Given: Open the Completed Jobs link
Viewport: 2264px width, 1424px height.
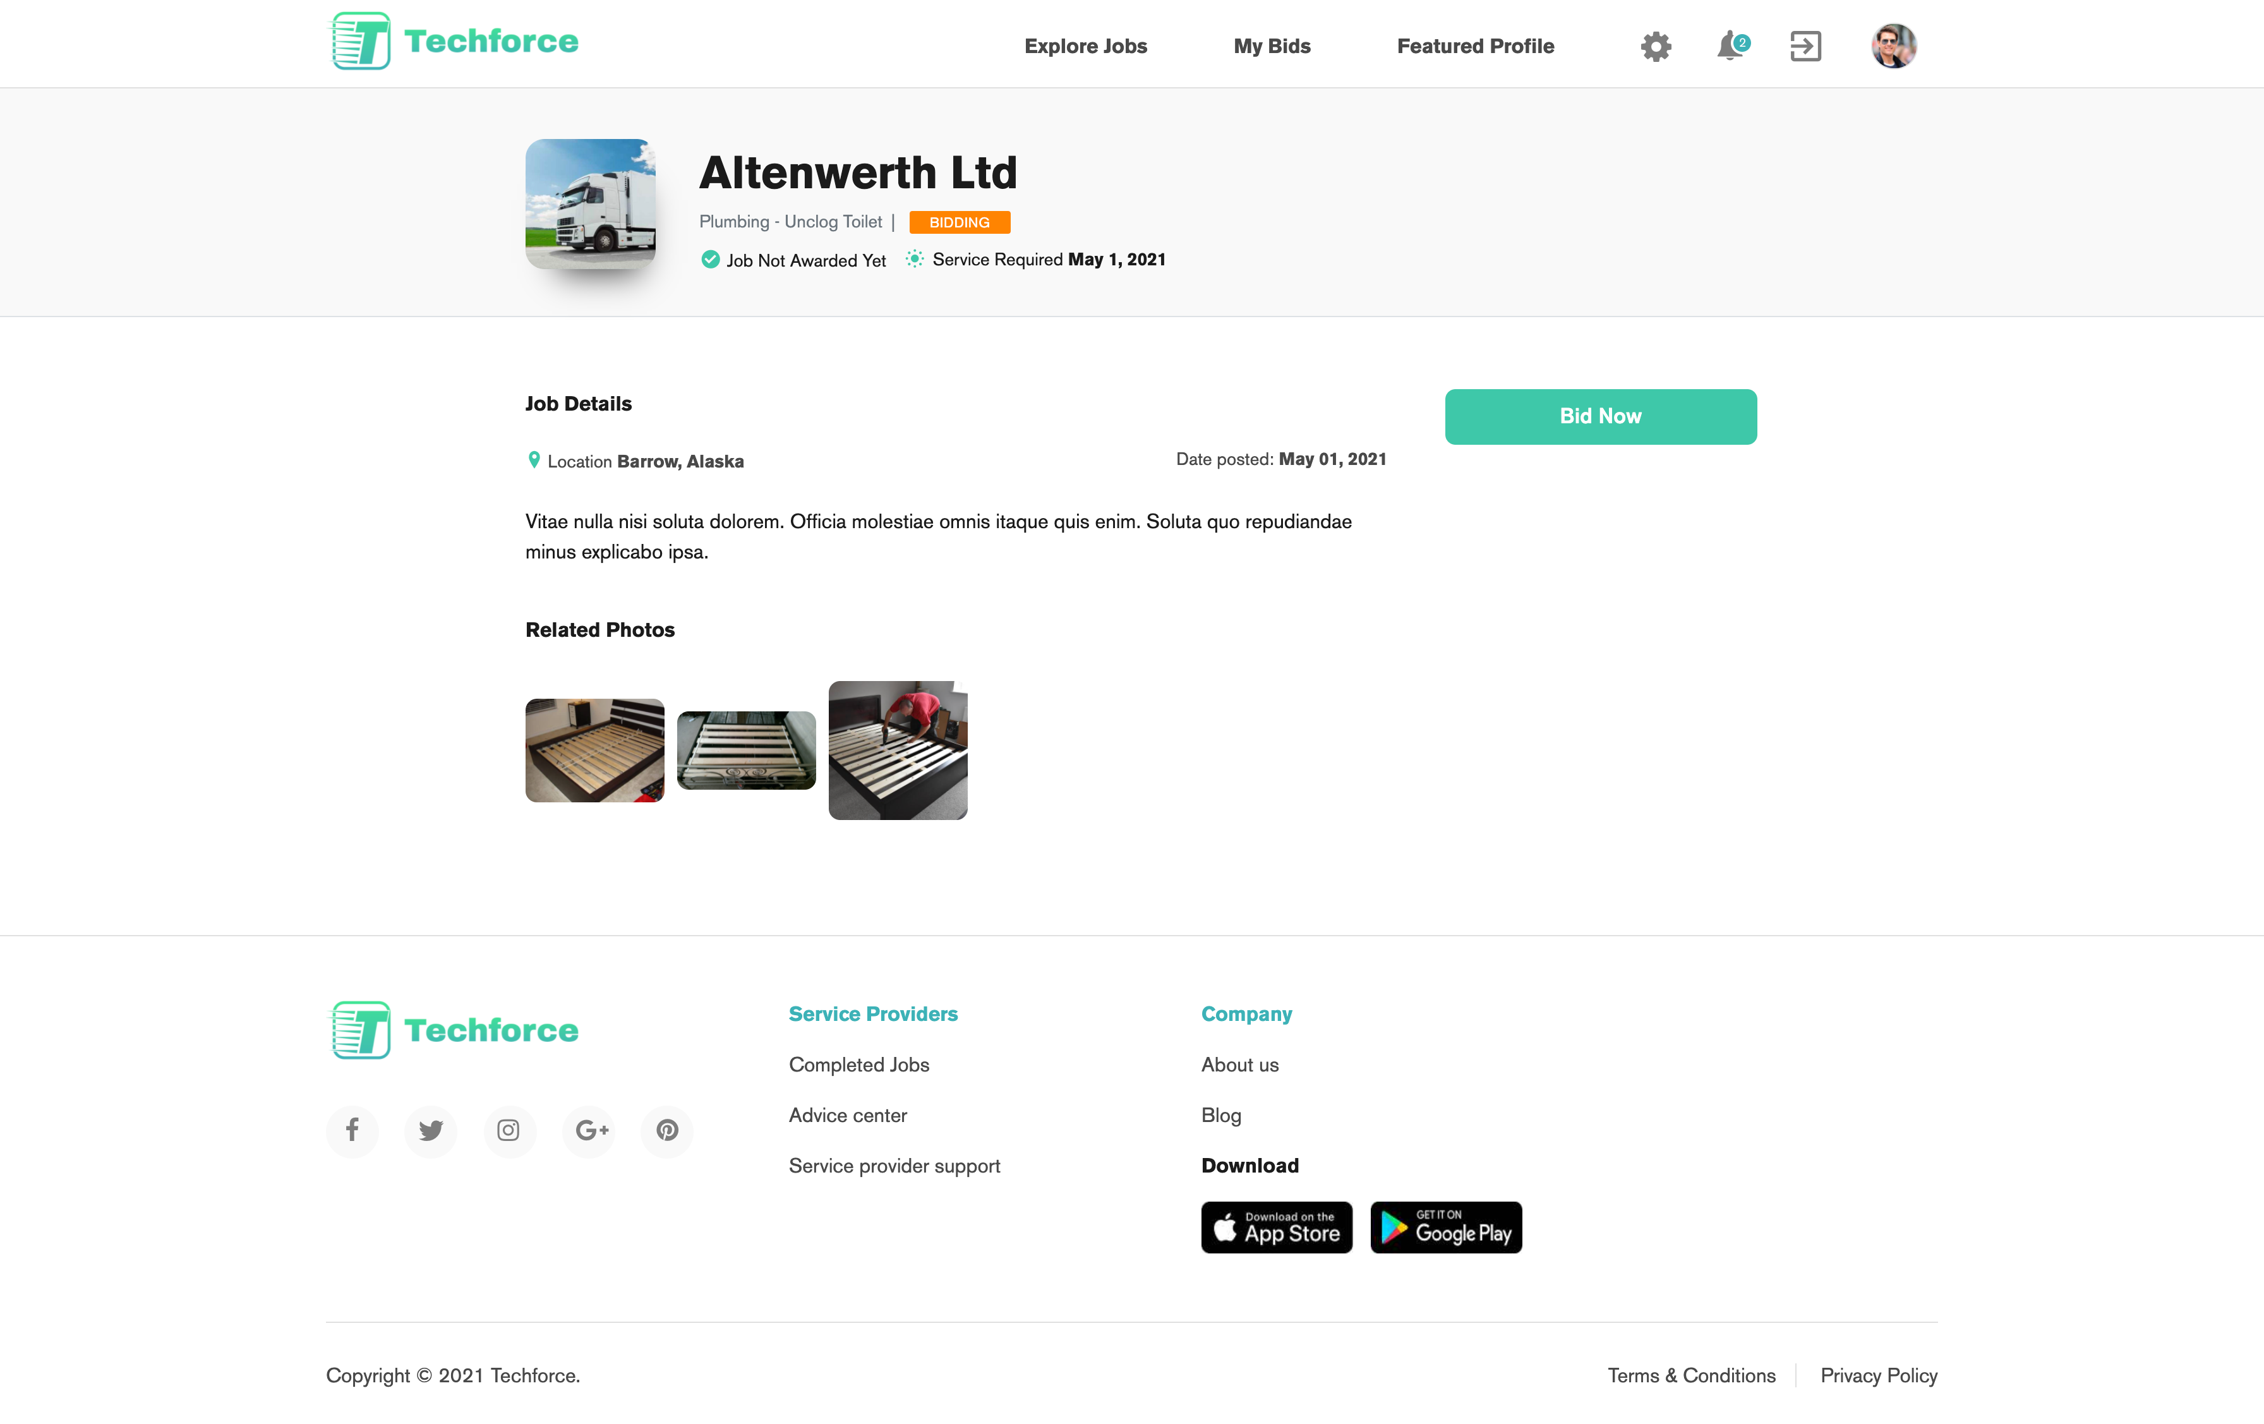Looking at the screenshot, I should (x=858, y=1065).
